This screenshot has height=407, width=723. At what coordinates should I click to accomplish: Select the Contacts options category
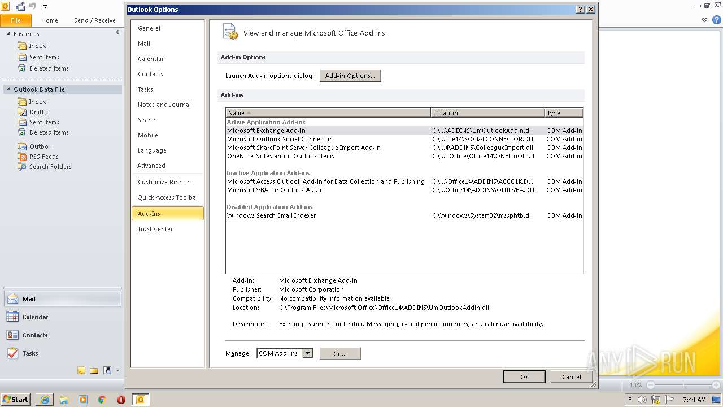pos(167,74)
